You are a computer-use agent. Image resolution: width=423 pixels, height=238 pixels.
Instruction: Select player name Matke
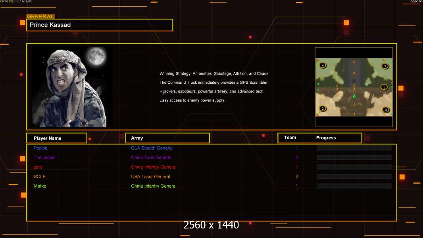click(40, 186)
